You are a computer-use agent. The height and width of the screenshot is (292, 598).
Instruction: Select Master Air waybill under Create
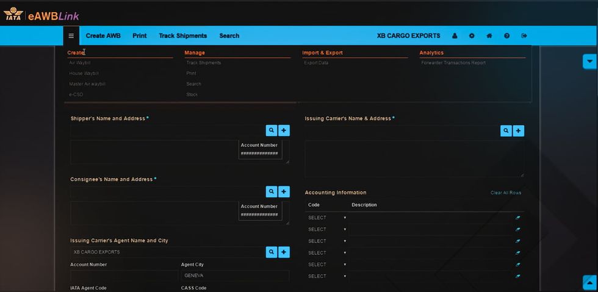click(87, 84)
